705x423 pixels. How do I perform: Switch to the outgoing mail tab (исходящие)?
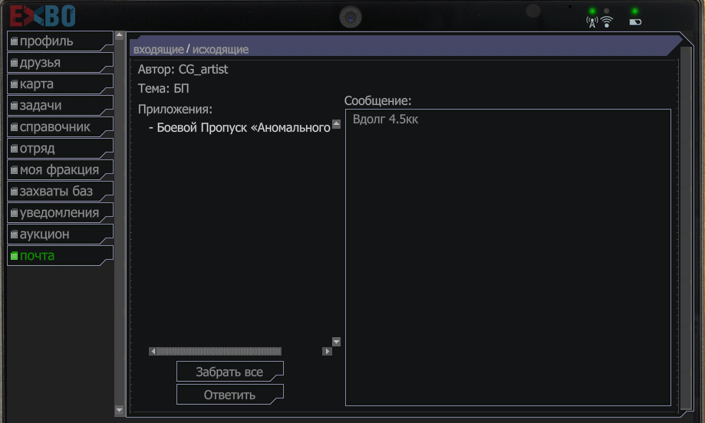pos(220,49)
